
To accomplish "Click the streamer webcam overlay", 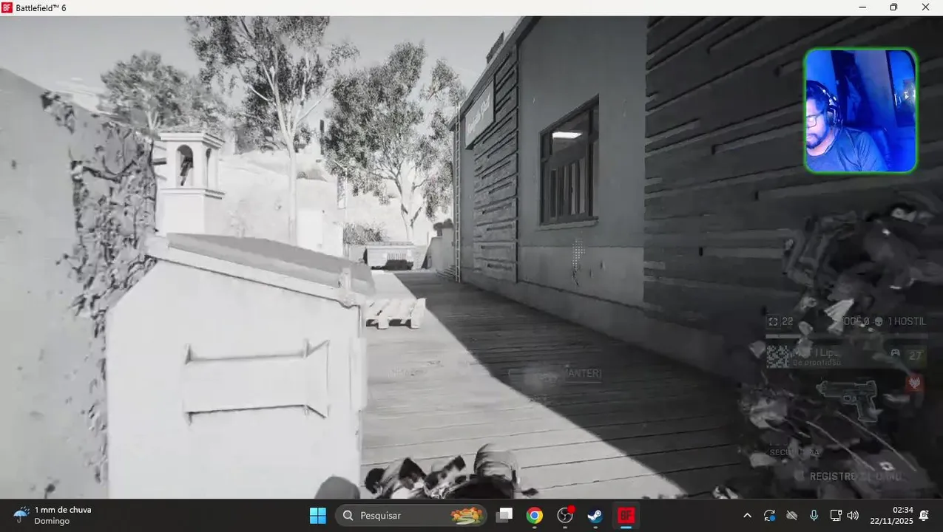I will point(860,111).
